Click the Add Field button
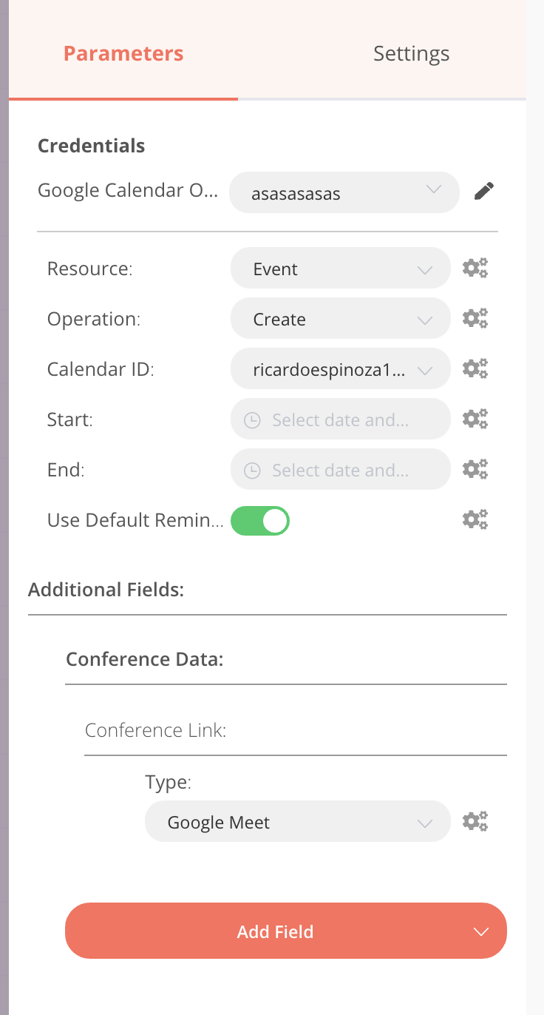 (285, 931)
